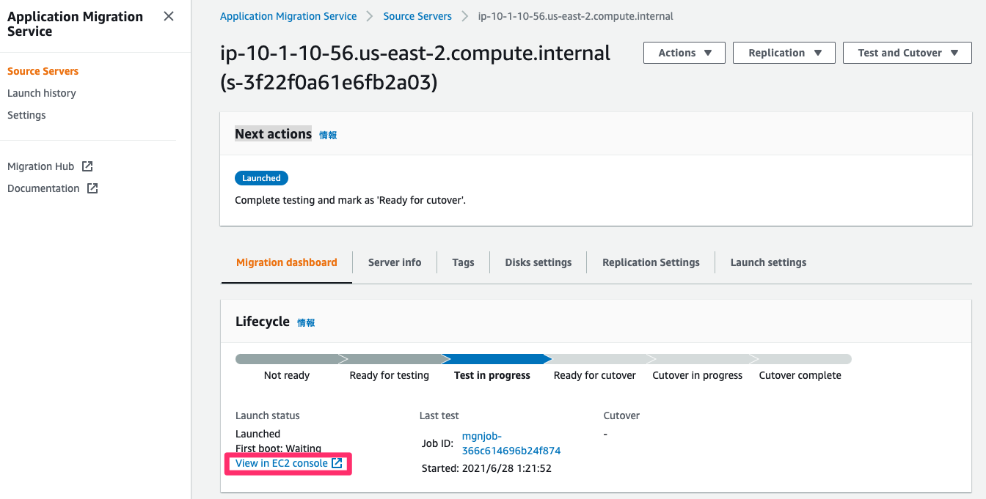
Task: Open the mgnjob-366c614696b24f874 job link
Action: click(511, 443)
